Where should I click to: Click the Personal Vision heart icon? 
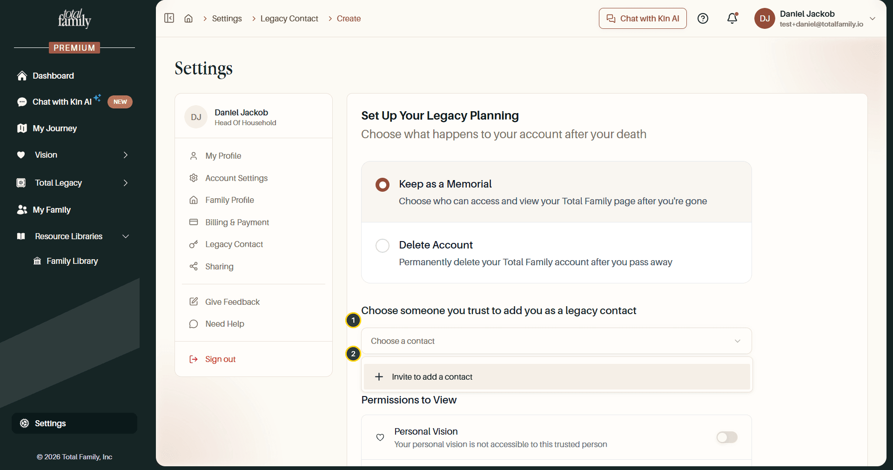tap(380, 437)
